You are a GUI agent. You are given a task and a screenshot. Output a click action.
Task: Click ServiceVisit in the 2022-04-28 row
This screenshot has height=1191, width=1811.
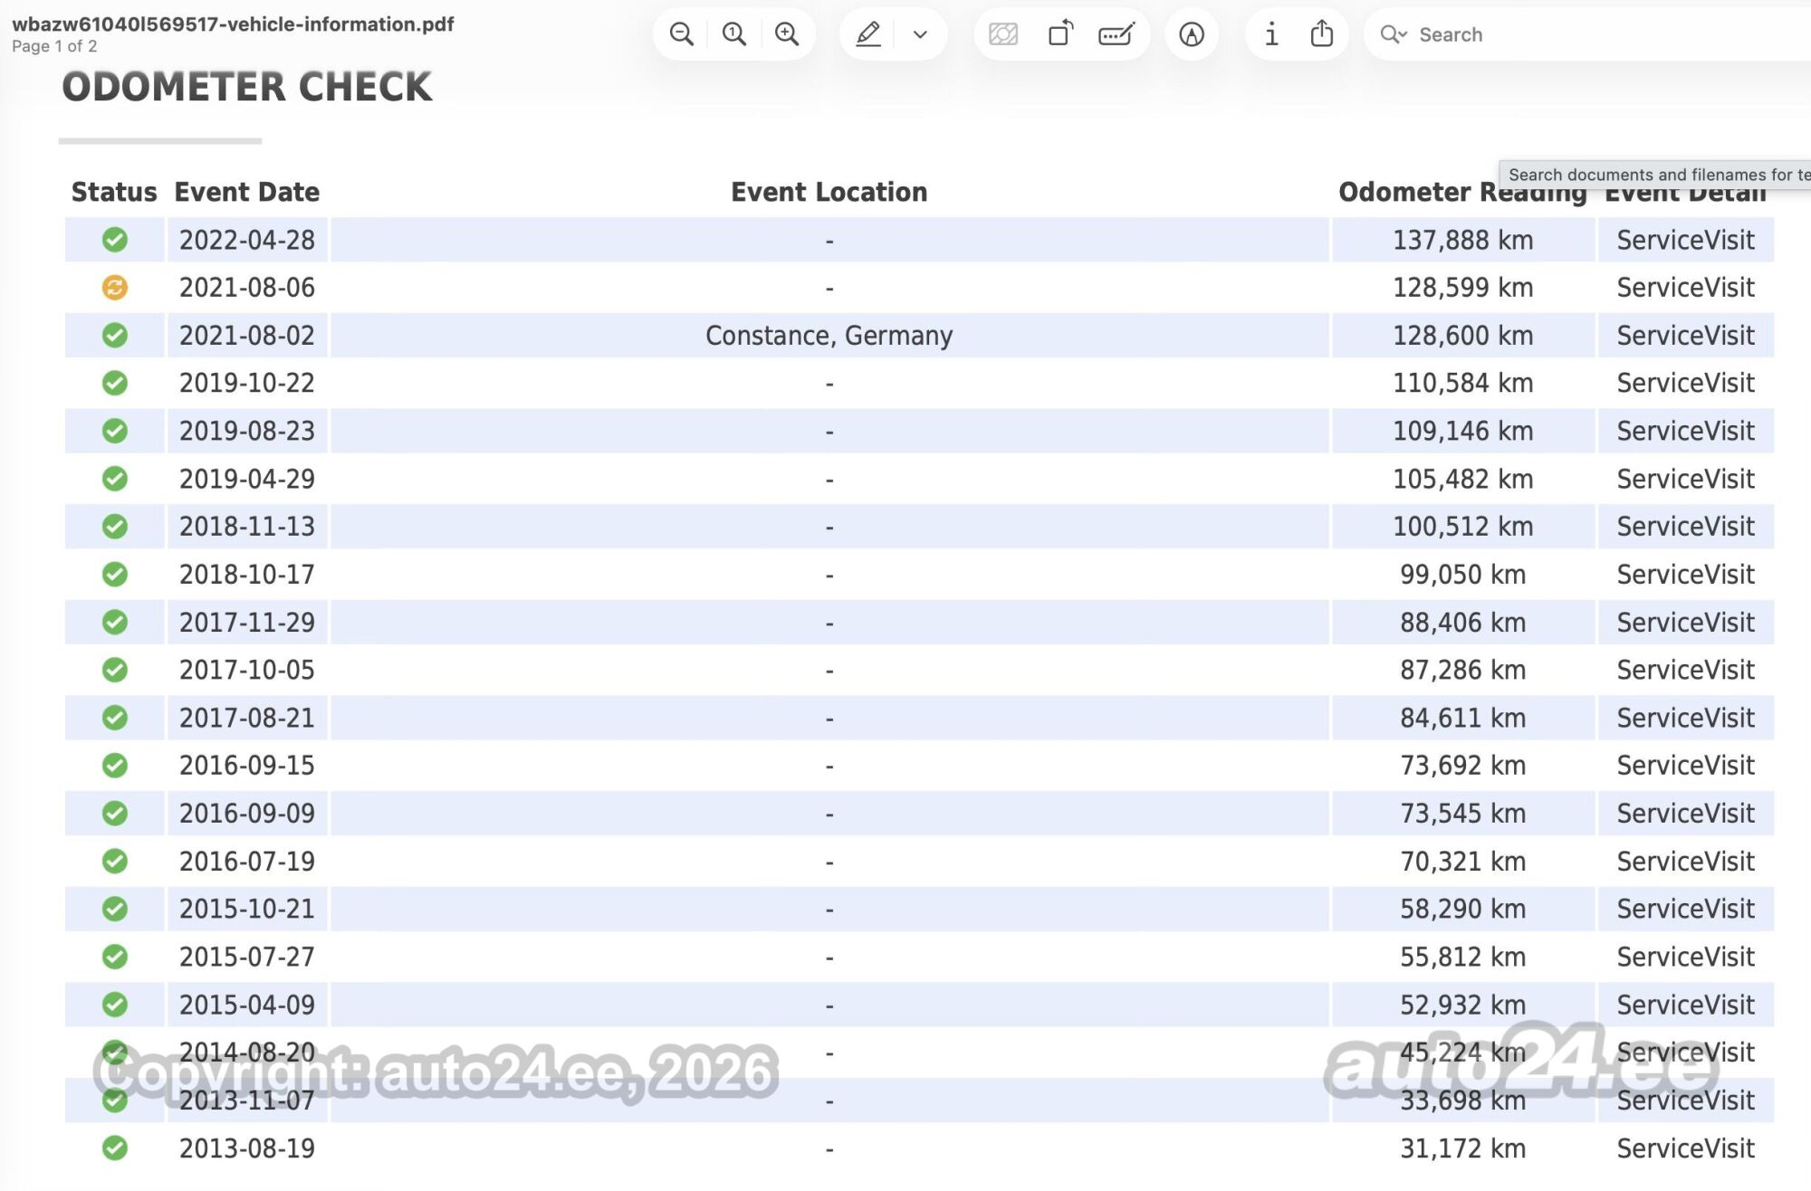1686,240
